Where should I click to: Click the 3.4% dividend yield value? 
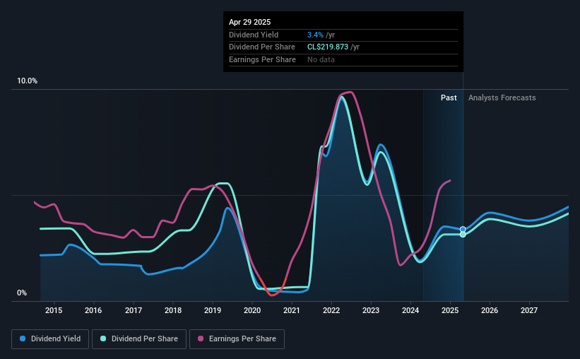(315, 35)
